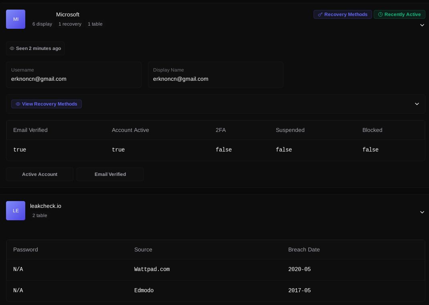The width and height of the screenshot is (429, 305).
Task: Collapse the Microsoft card chevron
Action: (x=422, y=25)
